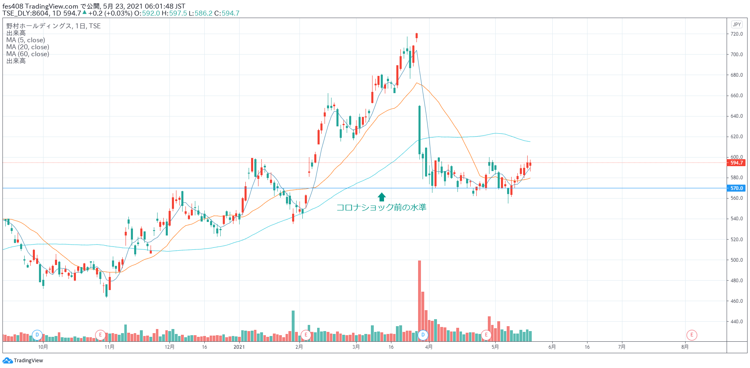Click the MA (5, close) indicator label
750x368 pixels.
[x=25, y=40]
